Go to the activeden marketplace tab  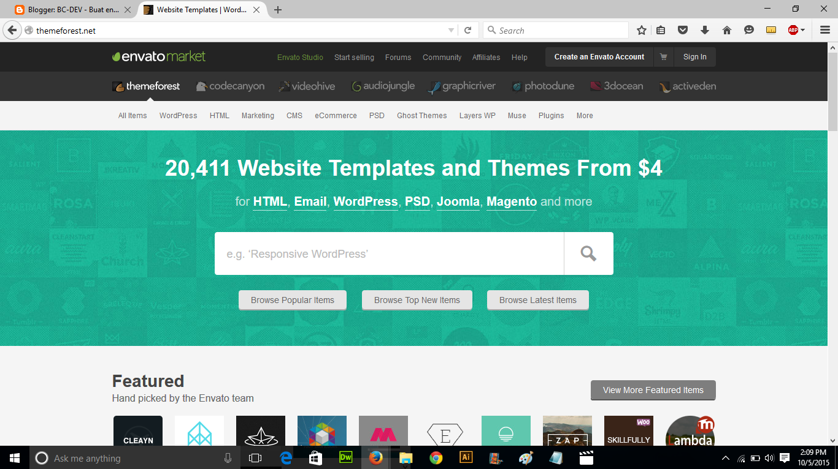point(688,86)
